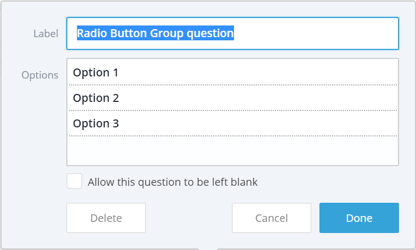
Task: Enable the allow blank question checkbox
Action: [74, 181]
